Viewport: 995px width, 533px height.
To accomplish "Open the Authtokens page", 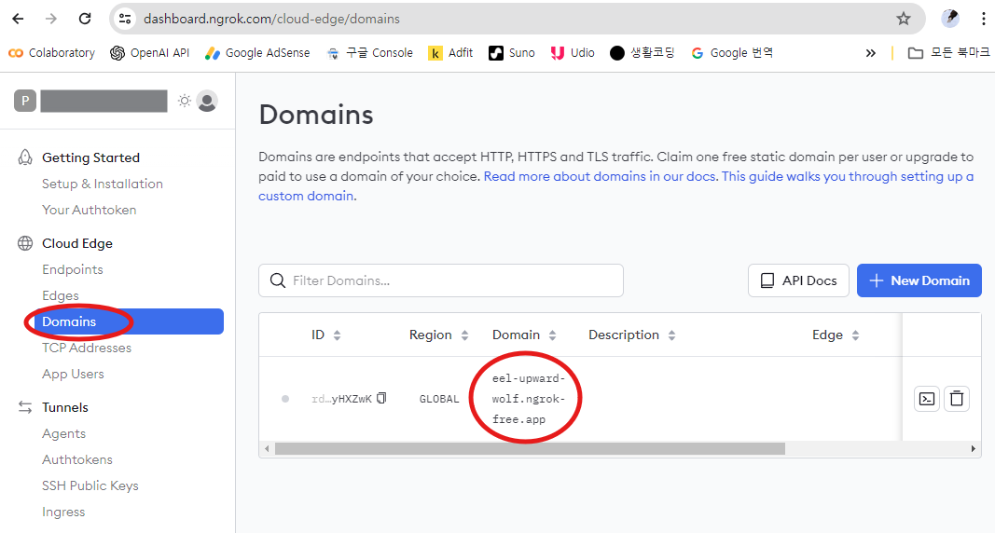I will click(76, 459).
